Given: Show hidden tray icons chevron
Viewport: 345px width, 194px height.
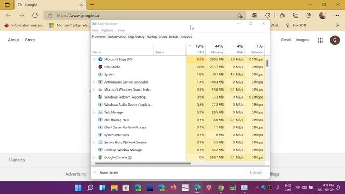Looking at the screenshot, I should tap(257, 188).
